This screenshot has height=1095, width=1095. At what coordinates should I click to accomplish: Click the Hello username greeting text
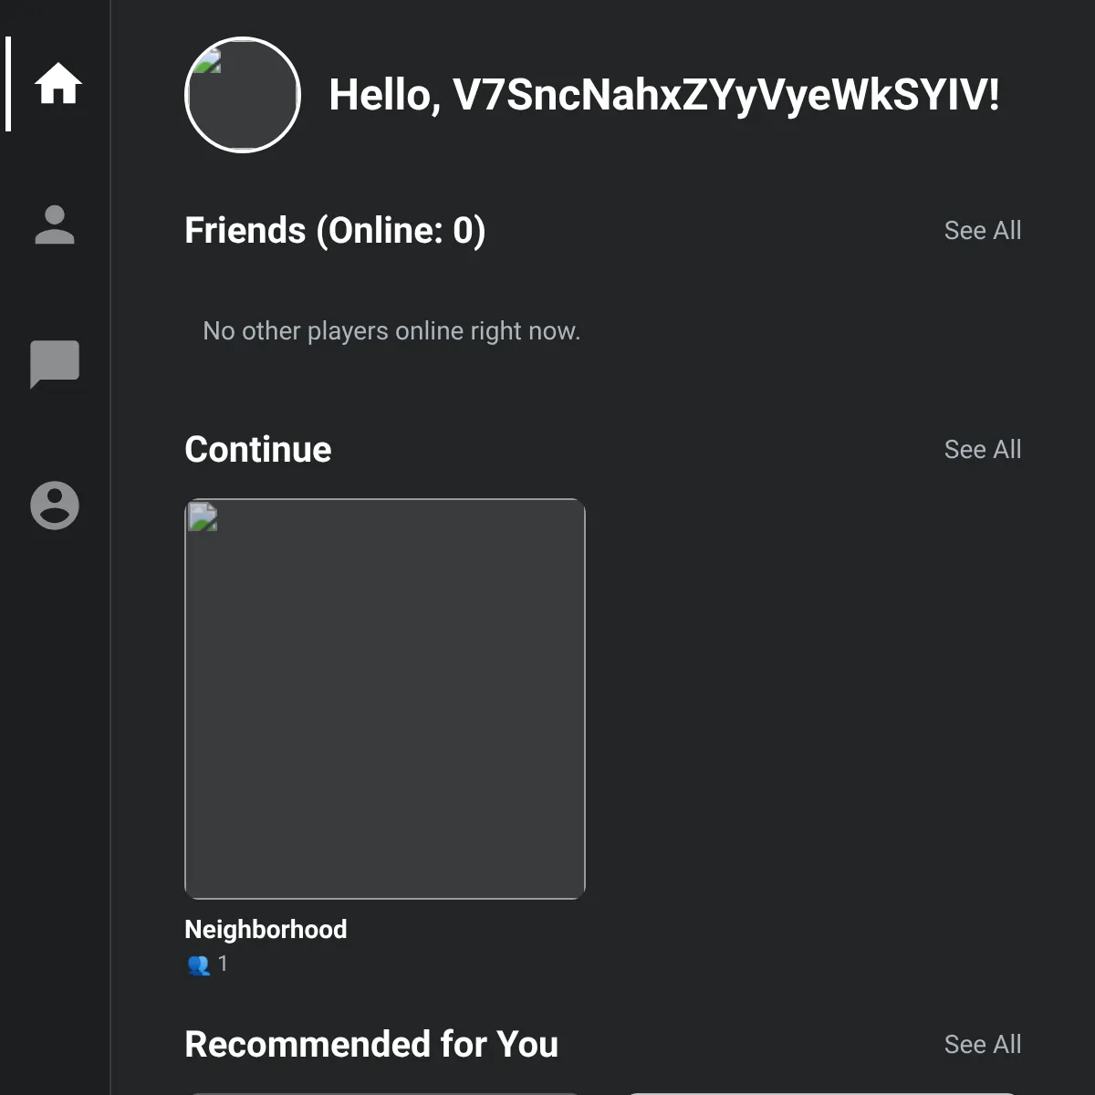tap(663, 95)
